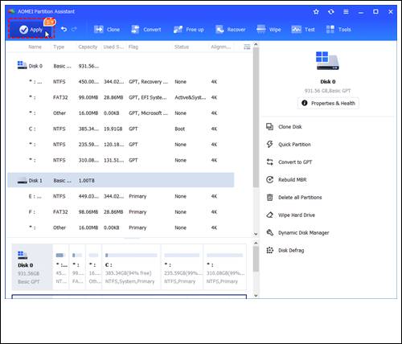Open the Test tool

click(303, 30)
